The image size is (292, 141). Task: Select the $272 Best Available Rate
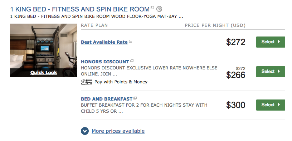tap(271, 42)
